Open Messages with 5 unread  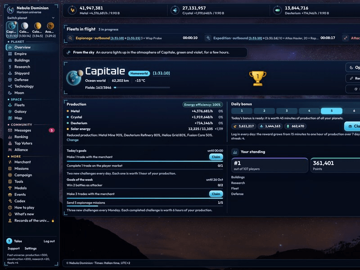click(x=31, y=130)
